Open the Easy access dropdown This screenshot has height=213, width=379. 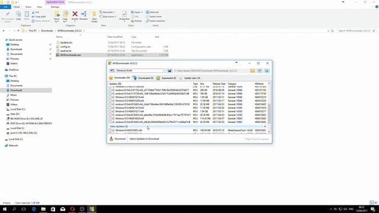108,17
